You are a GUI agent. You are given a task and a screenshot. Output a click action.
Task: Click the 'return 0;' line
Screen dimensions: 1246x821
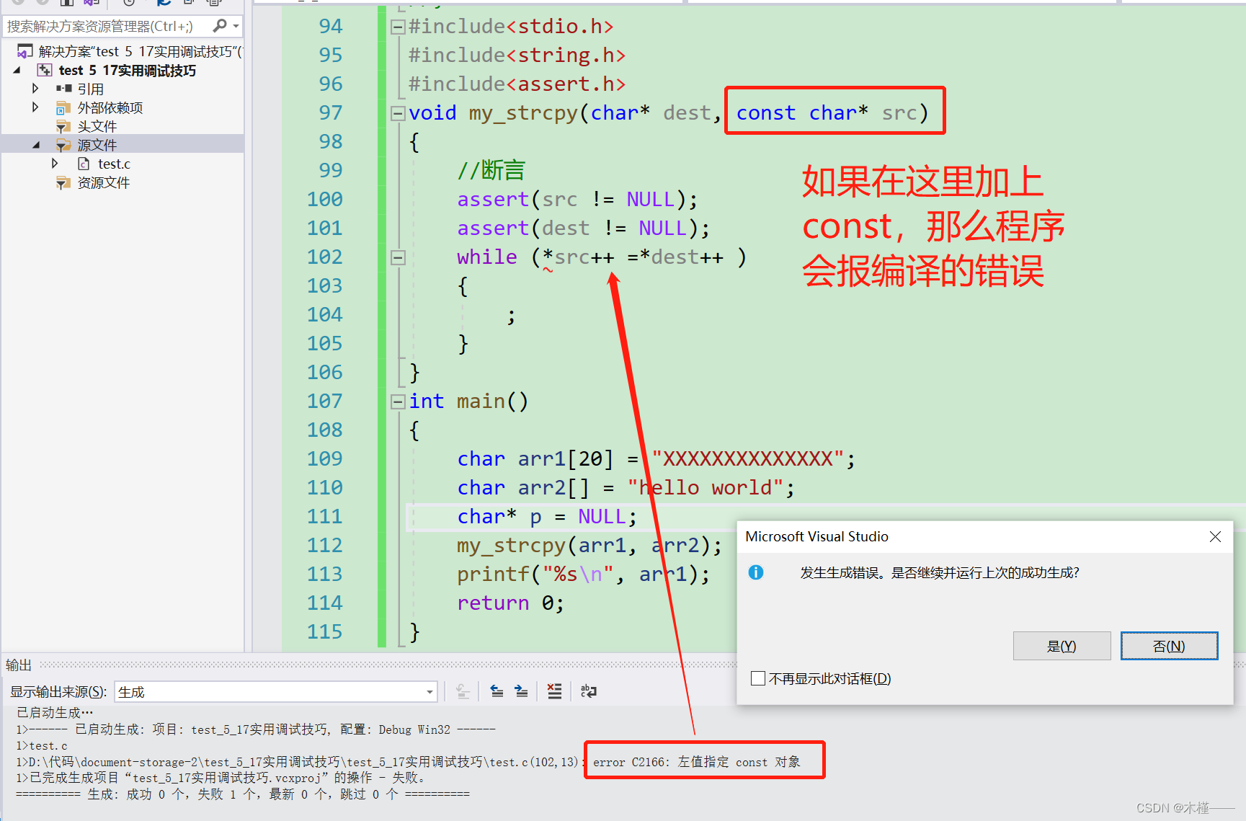click(511, 603)
